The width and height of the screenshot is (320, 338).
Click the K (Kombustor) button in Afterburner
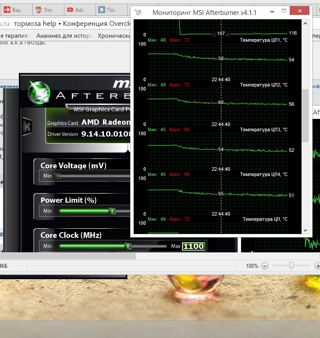[x=28, y=127]
